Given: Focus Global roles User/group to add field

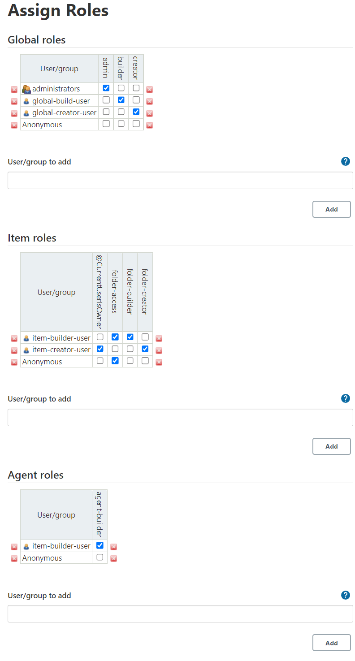Looking at the screenshot, I should tap(180, 181).
